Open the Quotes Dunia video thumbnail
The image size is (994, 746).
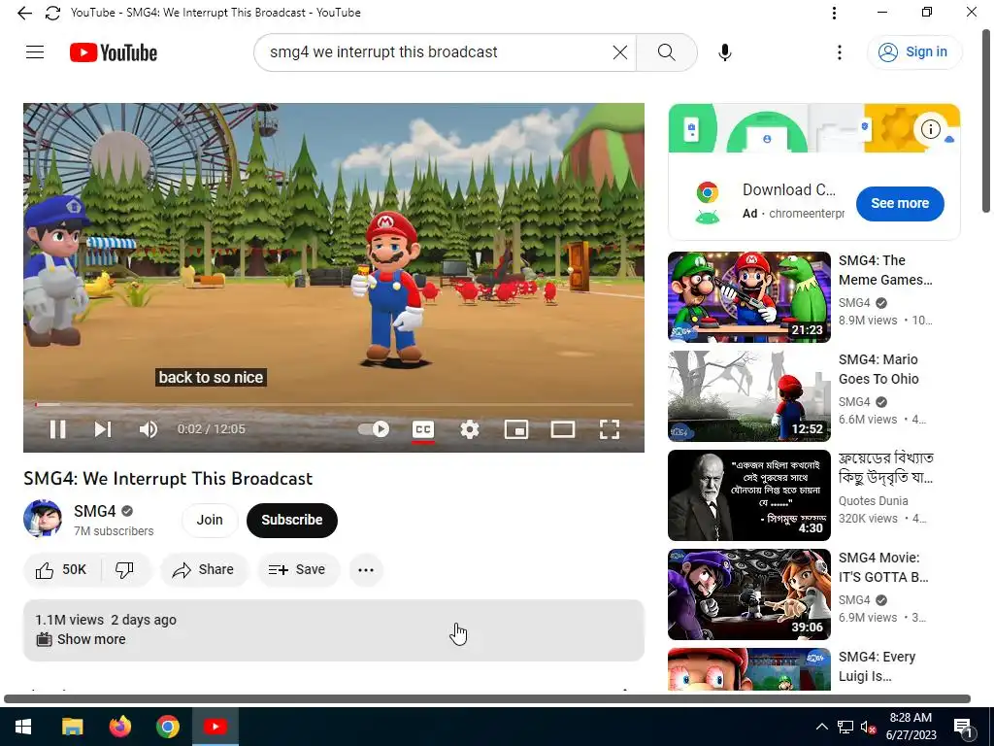(x=748, y=494)
